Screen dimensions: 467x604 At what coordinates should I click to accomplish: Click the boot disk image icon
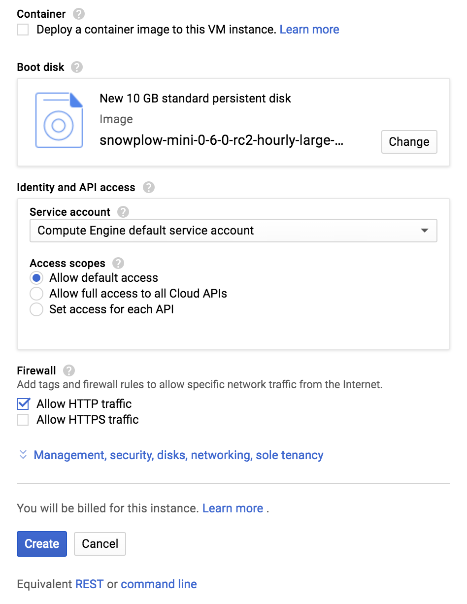coord(59,121)
